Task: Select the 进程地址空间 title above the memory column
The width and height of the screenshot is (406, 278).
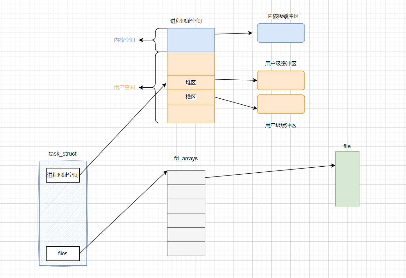Action: point(186,21)
